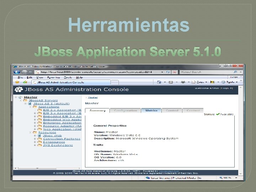Open the View menu
The height and width of the screenshot is (192, 256).
click(40, 78)
